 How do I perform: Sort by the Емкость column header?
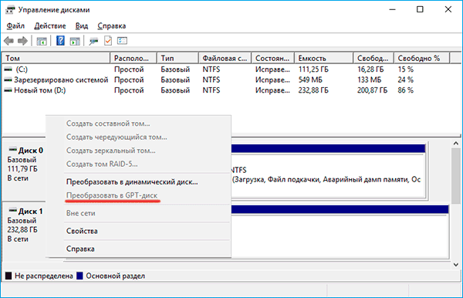[323, 58]
